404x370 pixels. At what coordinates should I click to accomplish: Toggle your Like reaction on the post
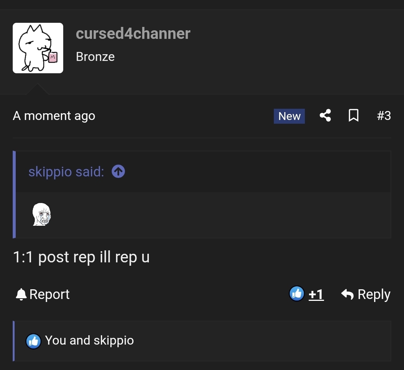click(x=297, y=293)
